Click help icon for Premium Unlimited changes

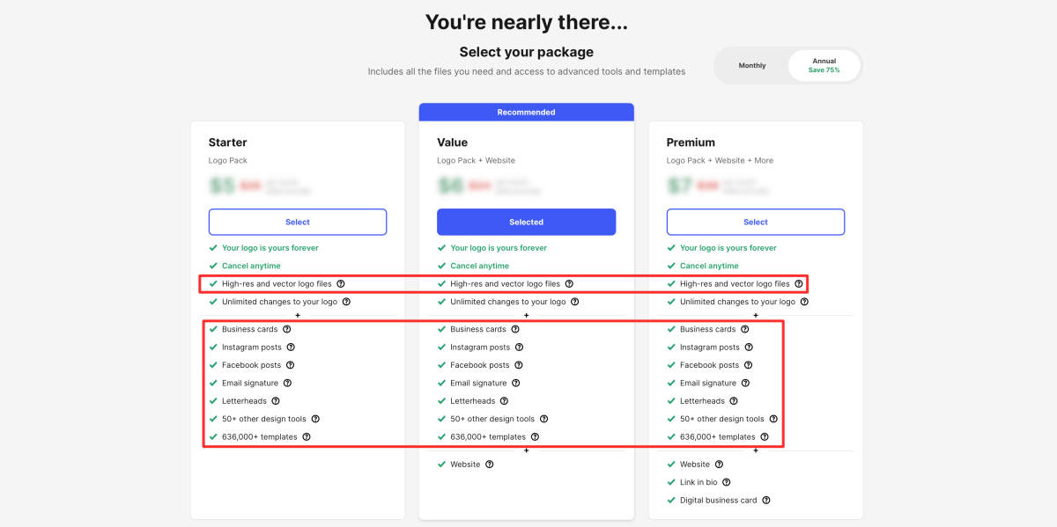click(804, 302)
